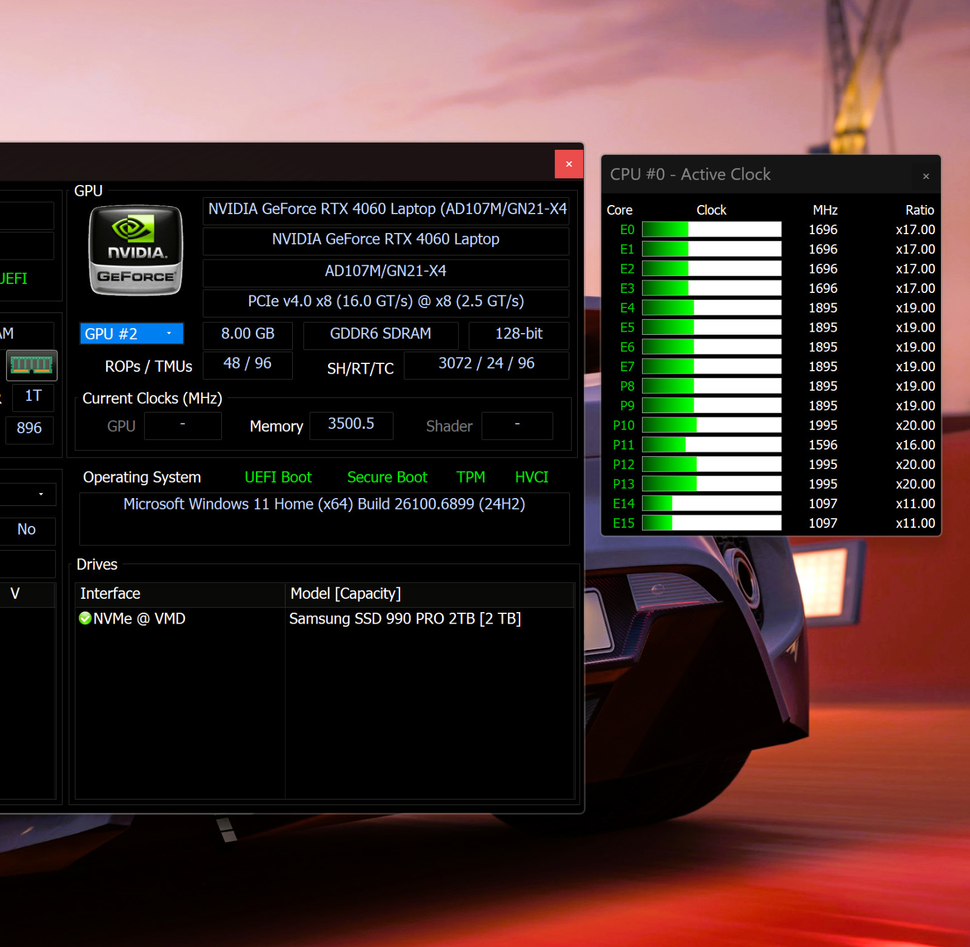
Task: Click the empty Shader clock field
Action: (517, 425)
